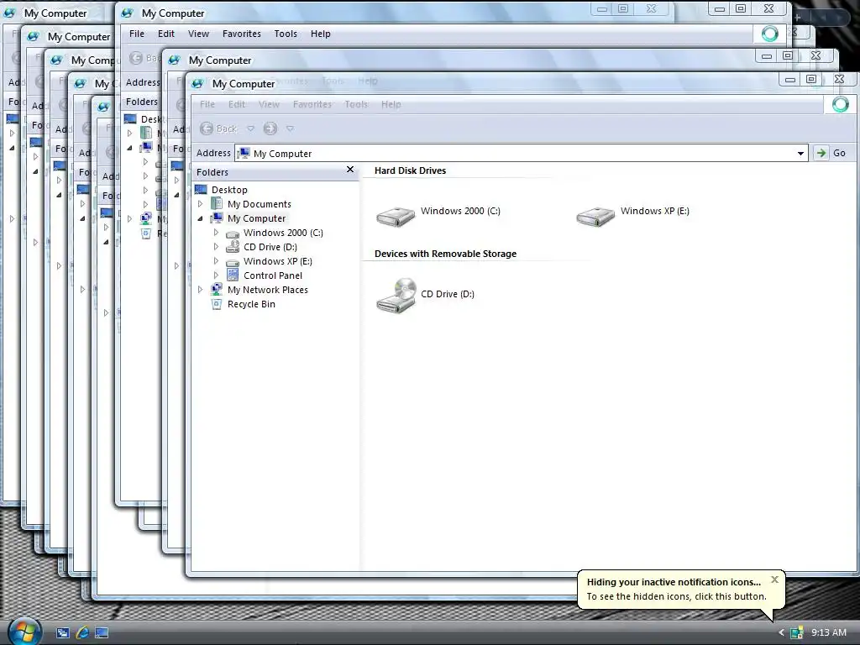
Task: Expand Windows 2000 (C:) tree node
Action: [216, 233]
